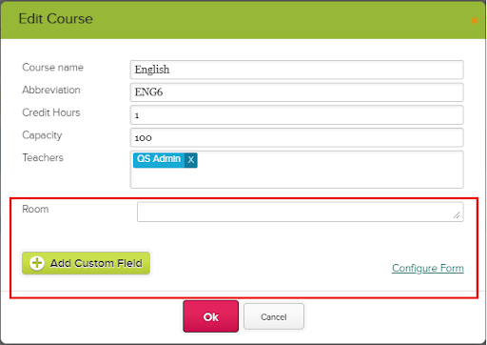Image resolution: width=487 pixels, height=345 pixels.
Task: Remove QS Admin from Teachers list
Action: coord(191,160)
